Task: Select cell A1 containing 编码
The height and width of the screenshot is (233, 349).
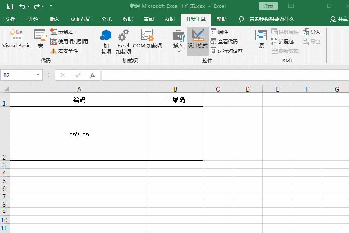Action: click(79, 100)
